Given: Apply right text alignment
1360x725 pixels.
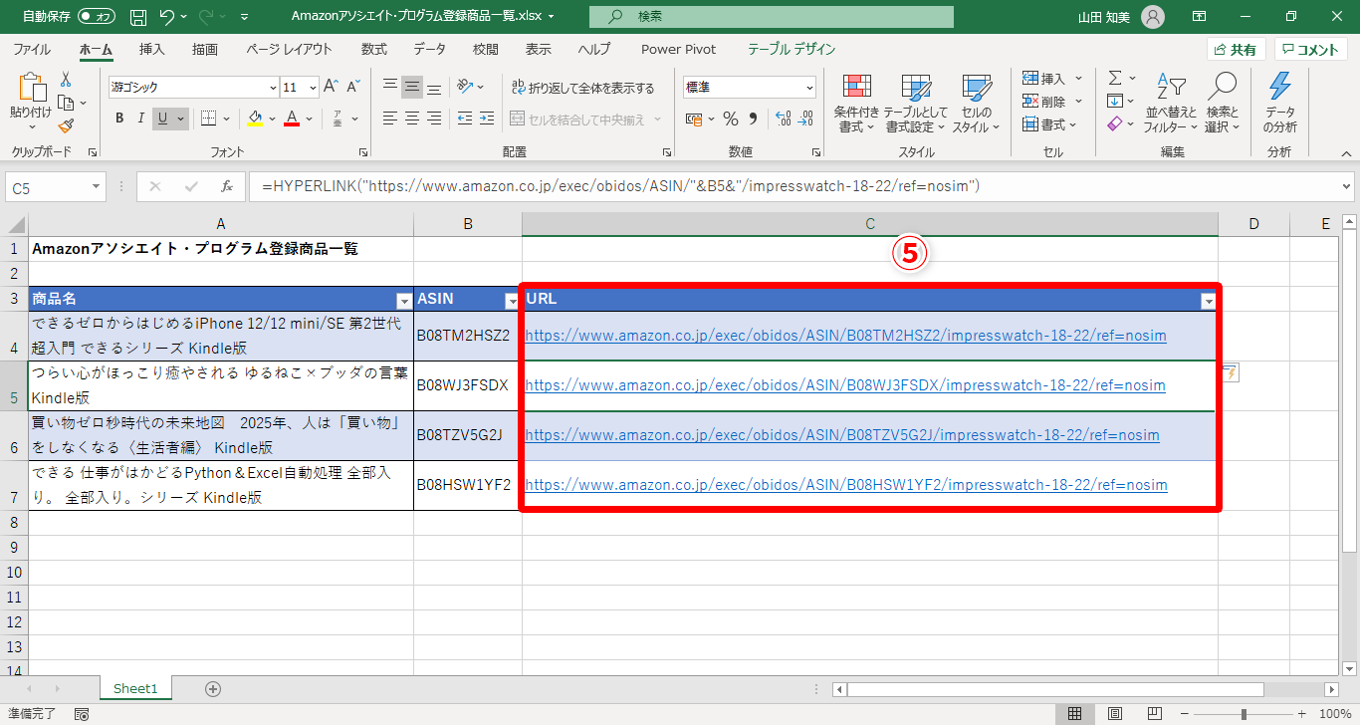Looking at the screenshot, I should (433, 119).
